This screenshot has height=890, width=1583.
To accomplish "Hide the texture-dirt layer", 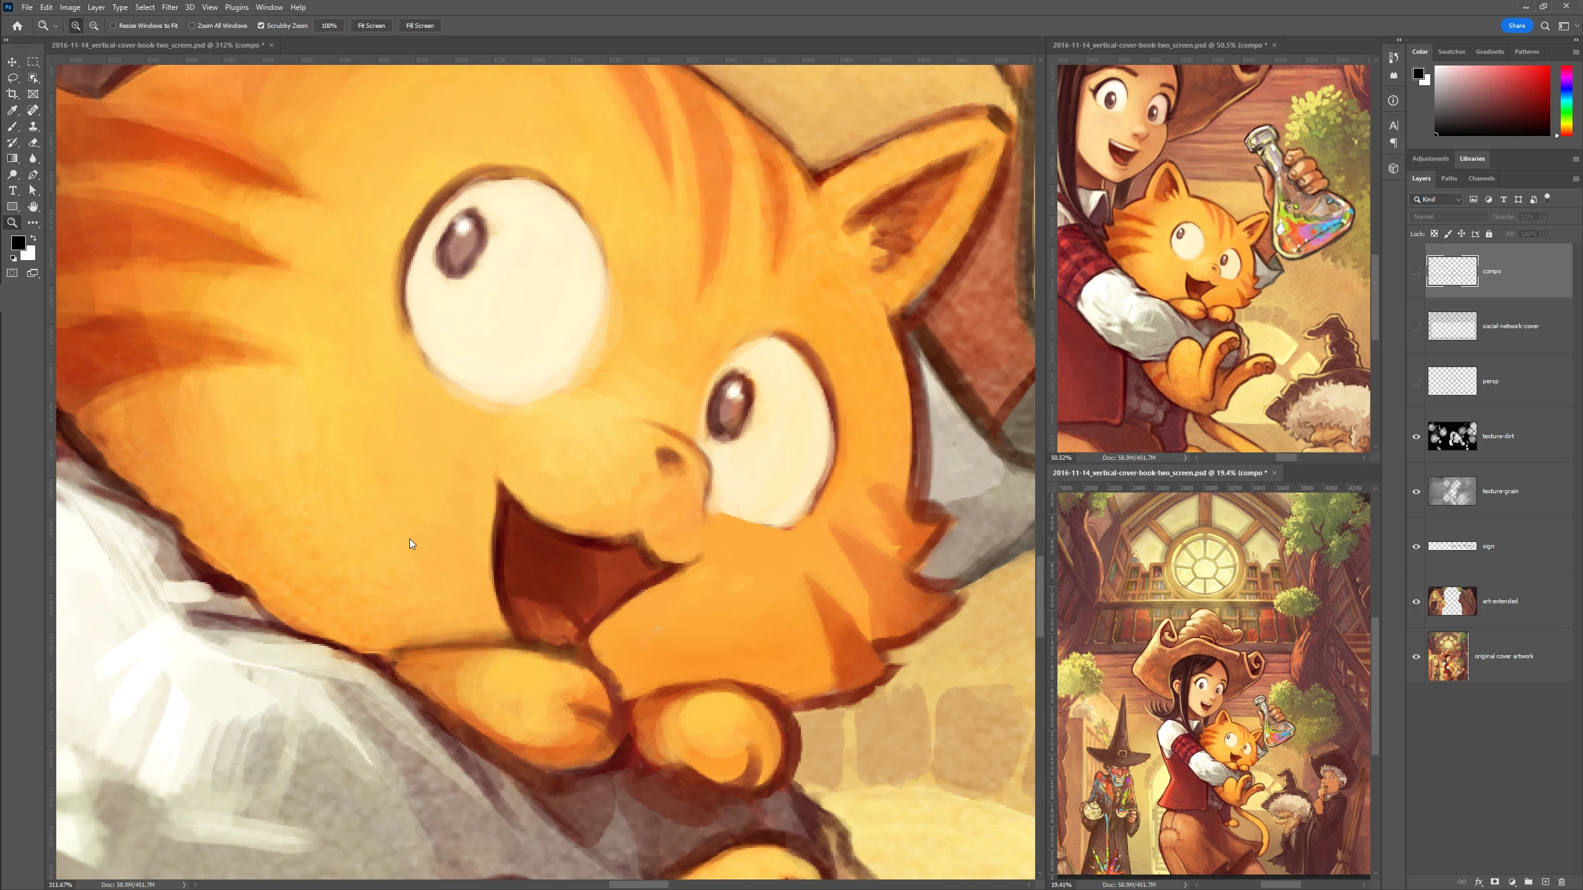I will [x=1416, y=436].
